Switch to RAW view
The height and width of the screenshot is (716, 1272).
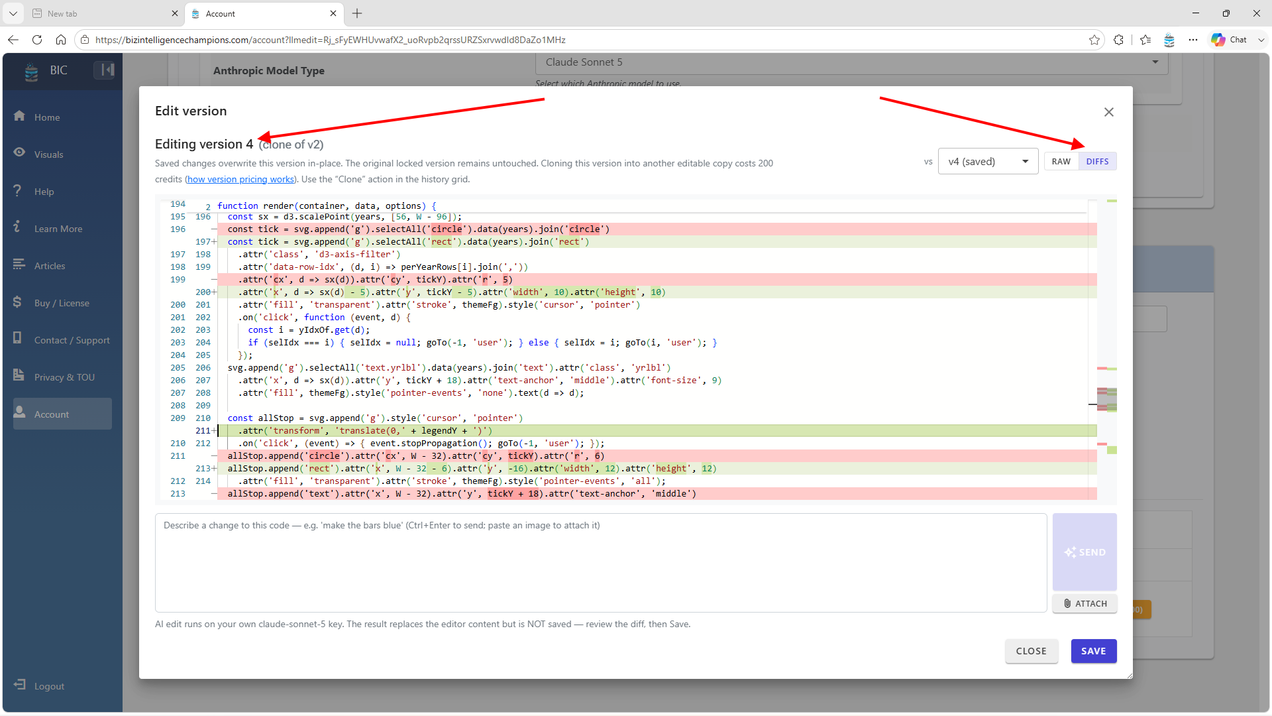pos(1061,161)
